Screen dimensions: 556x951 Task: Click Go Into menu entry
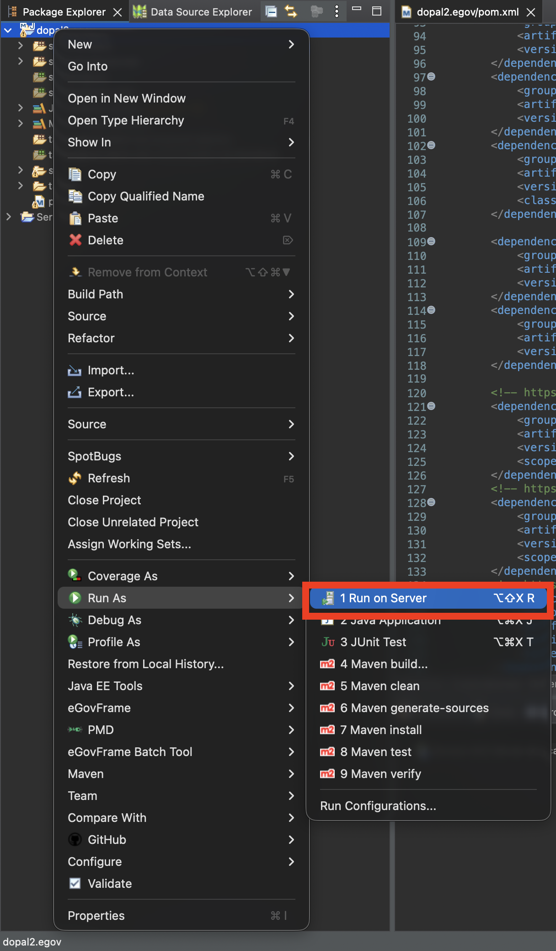(x=182, y=66)
